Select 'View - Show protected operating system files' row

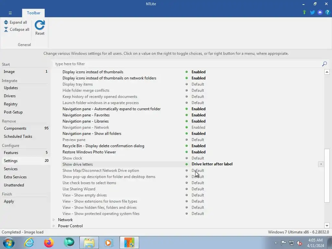(x=193, y=214)
